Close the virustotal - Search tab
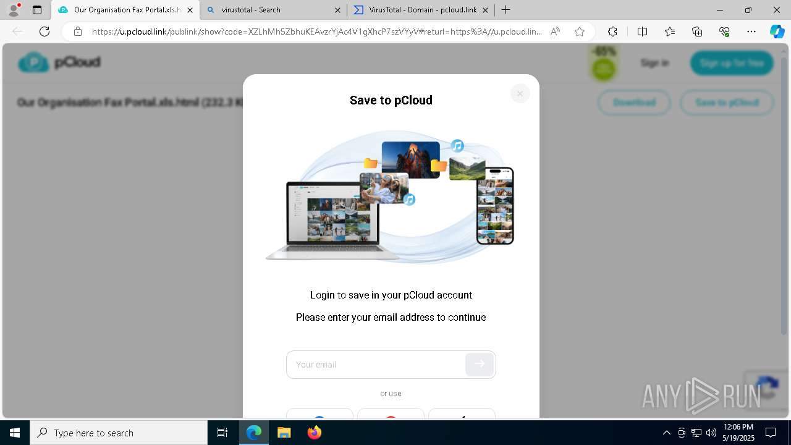 pos(337,10)
